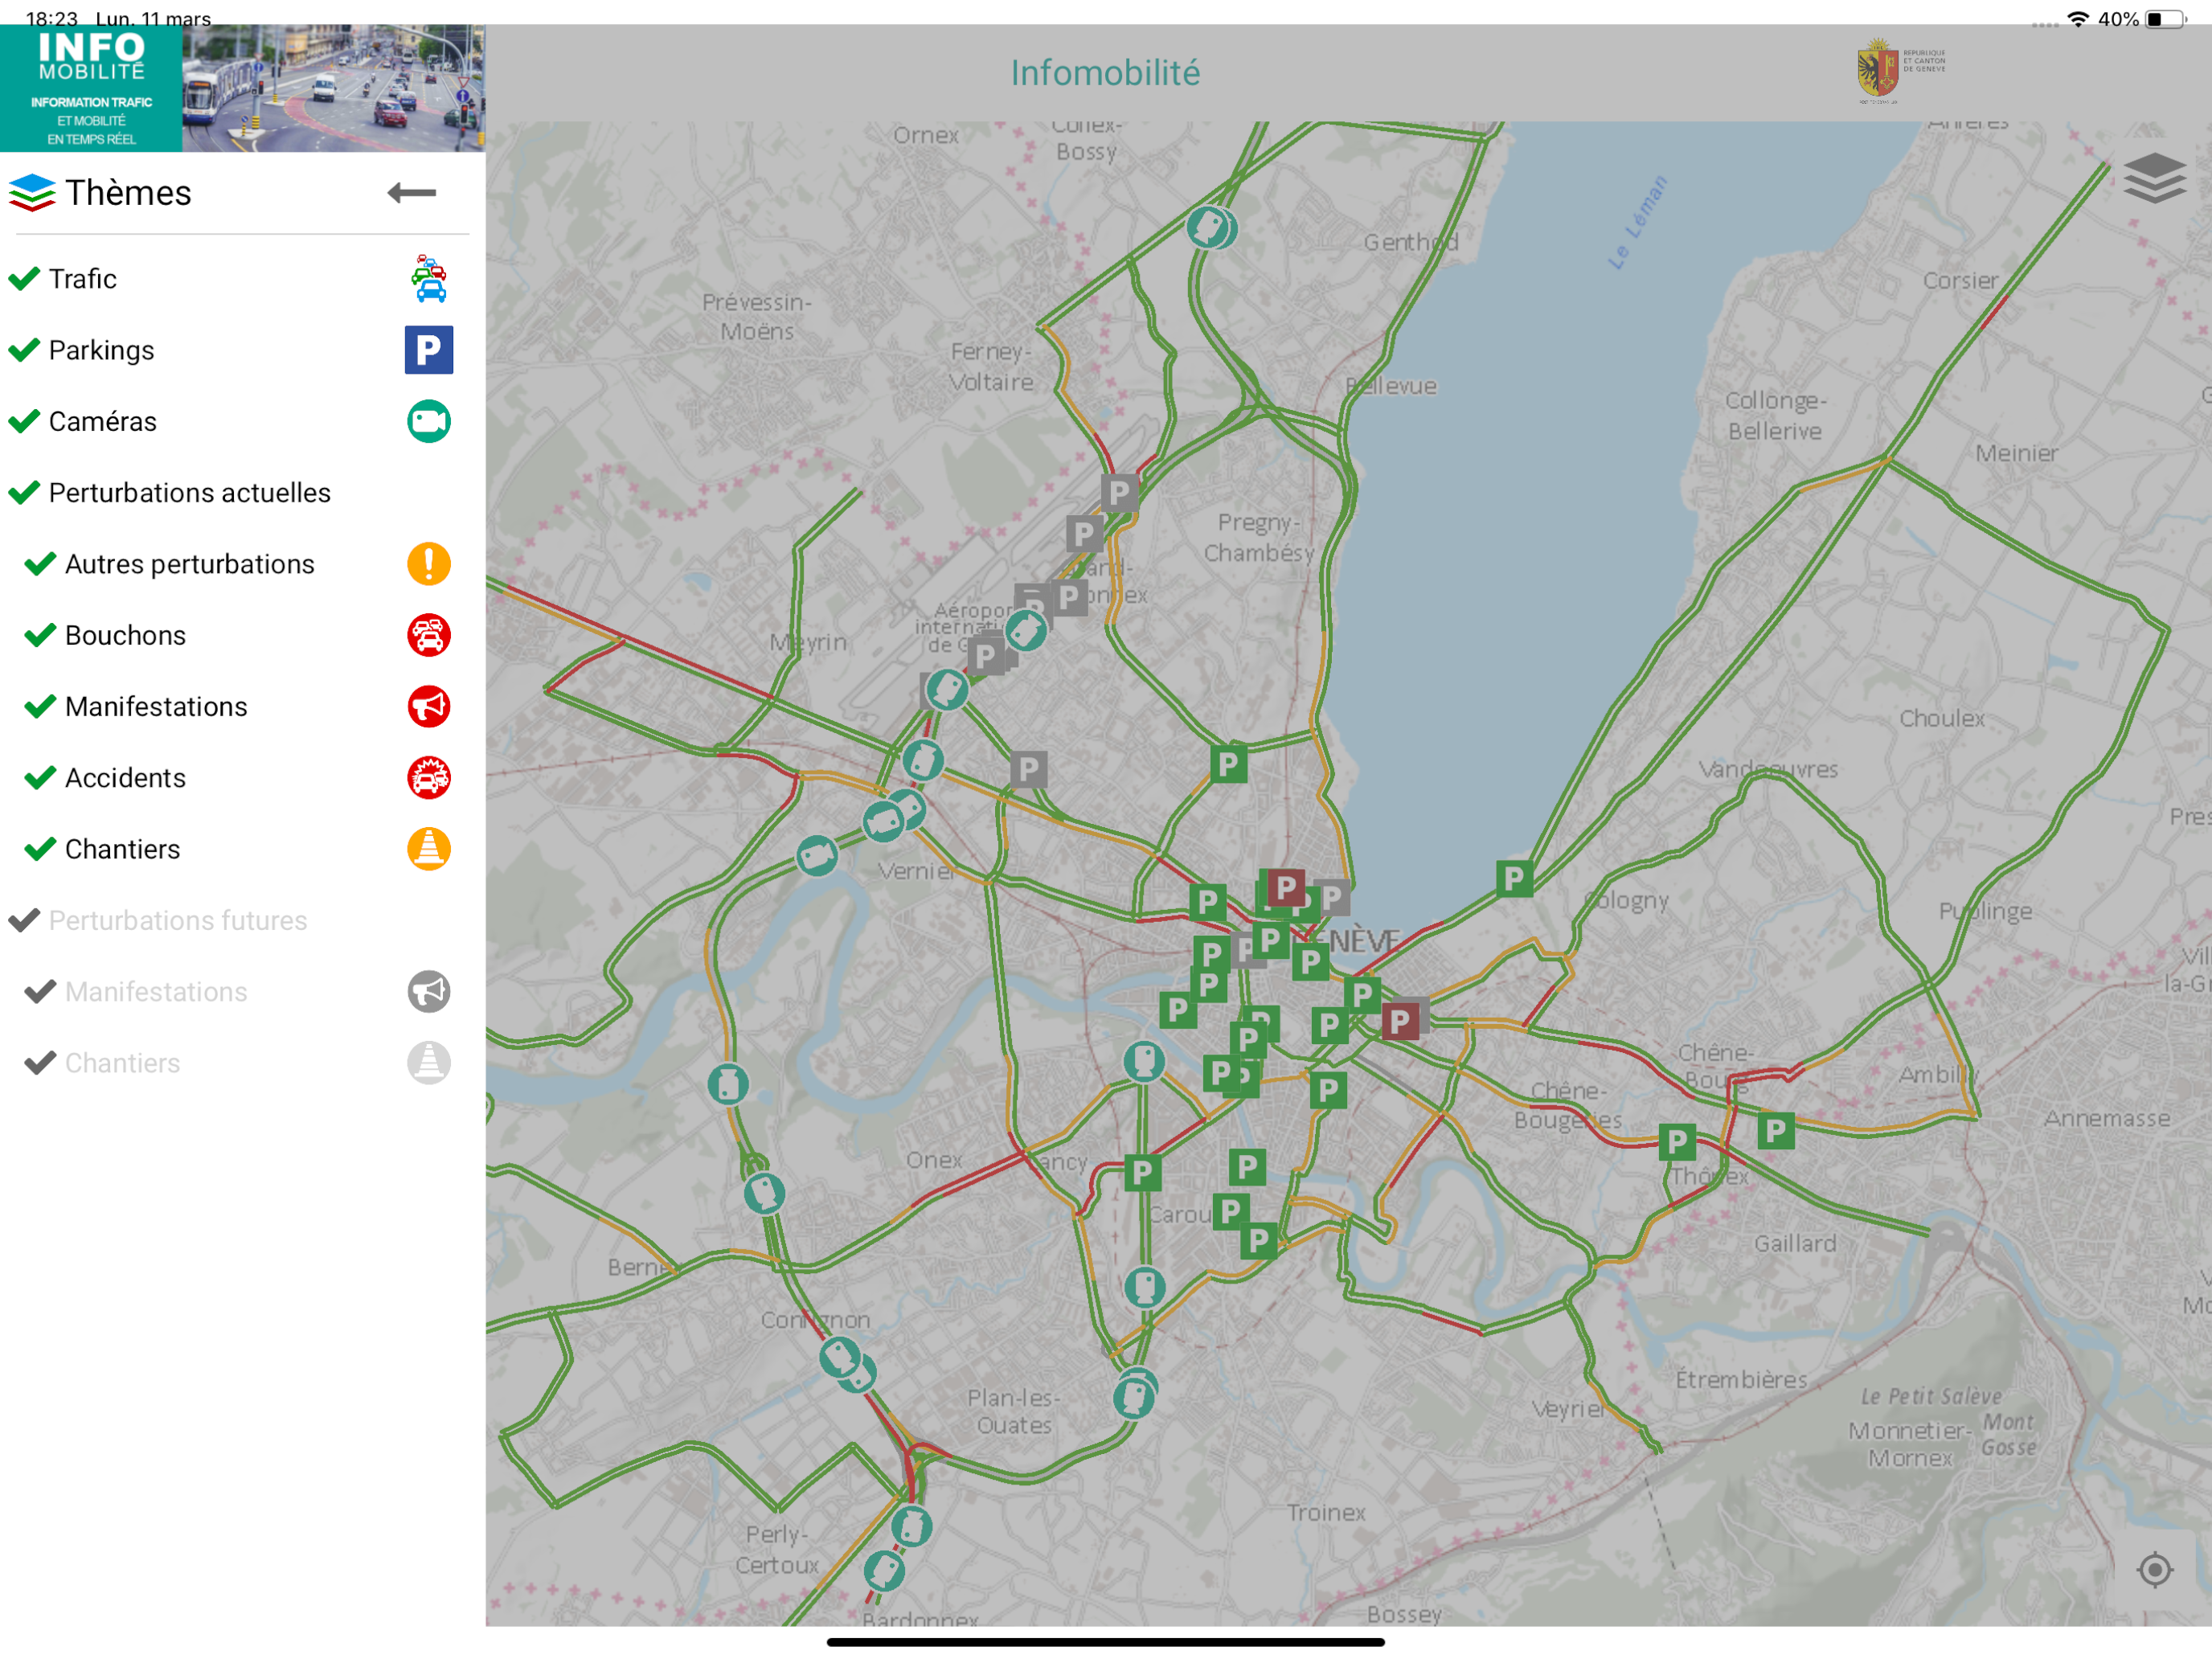Click the red megaphone Manifestations icon

pyautogui.click(x=429, y=706)
